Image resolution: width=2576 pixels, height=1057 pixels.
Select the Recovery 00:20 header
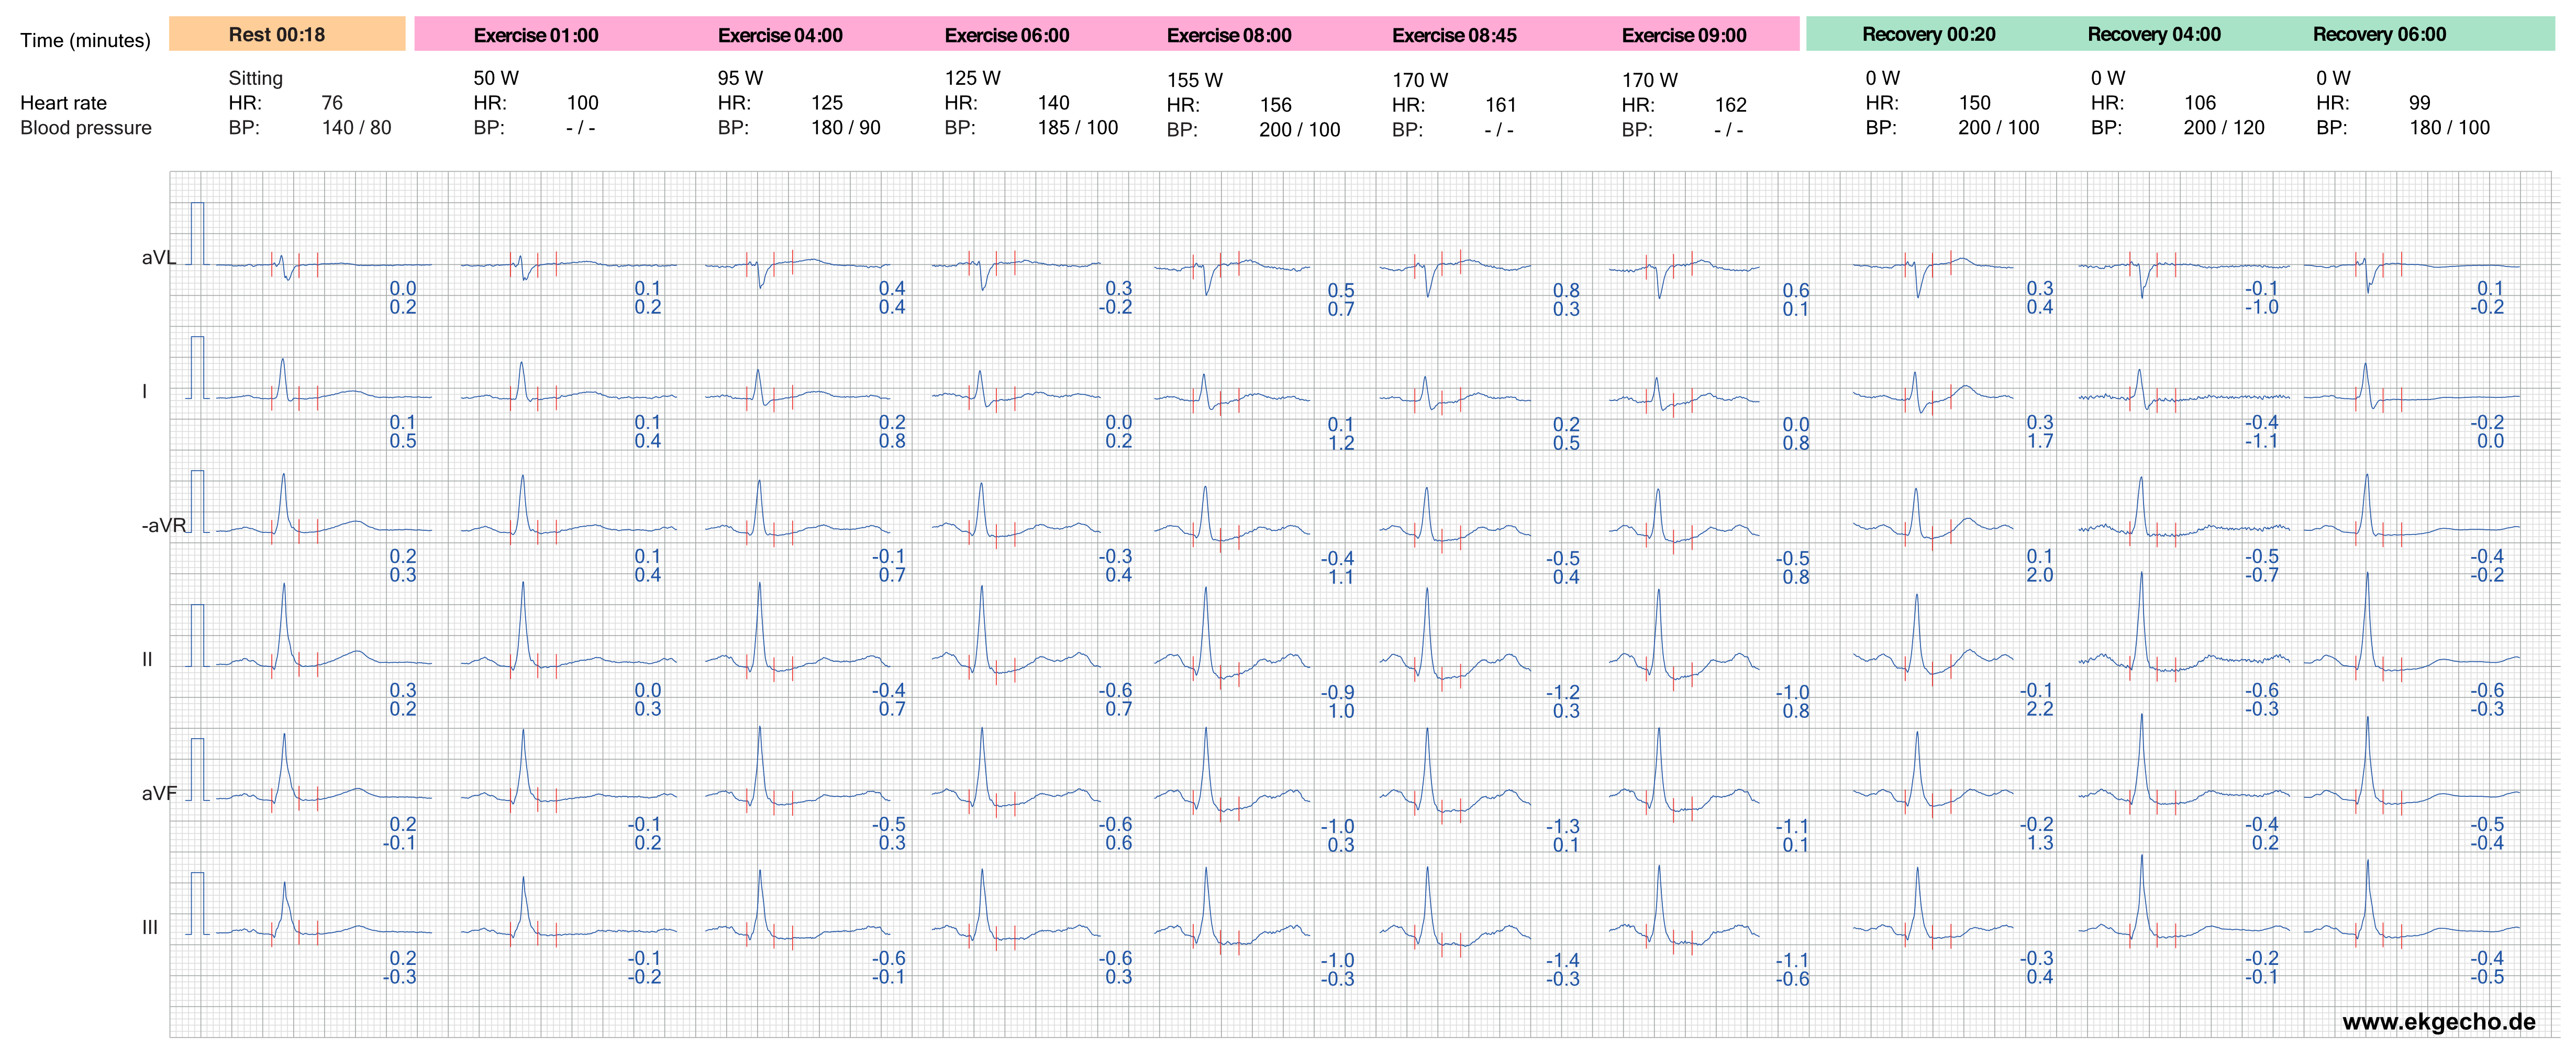(x=1929, y=34)
